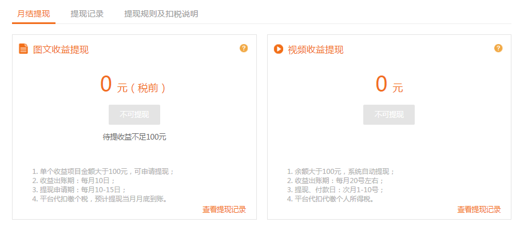Click the 待提收益不足100元 notice
The width and height of the screenshot is (516, 230).
(x=134, y=137)
